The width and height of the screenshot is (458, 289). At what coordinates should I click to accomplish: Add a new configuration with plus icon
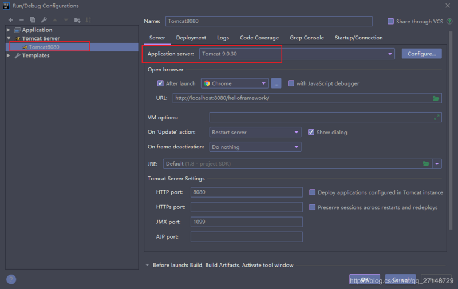point(10,20)
